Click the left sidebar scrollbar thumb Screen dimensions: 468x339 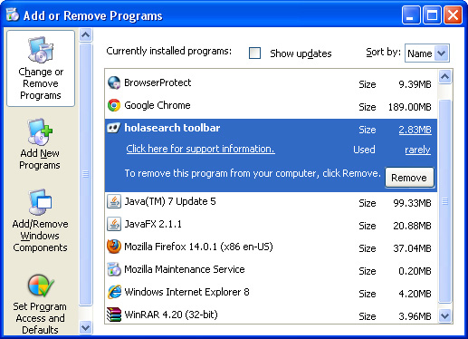point(86,175)
